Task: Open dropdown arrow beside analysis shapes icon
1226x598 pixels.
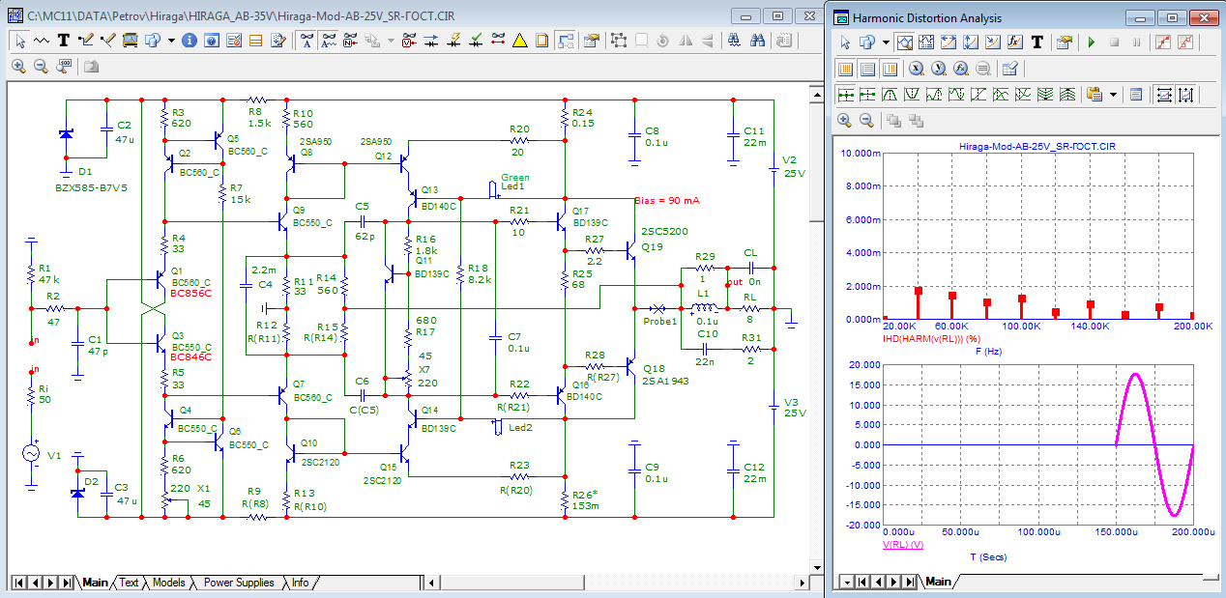Action: (886, 43)
